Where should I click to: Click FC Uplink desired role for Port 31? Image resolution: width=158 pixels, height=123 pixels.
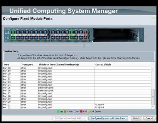[123, 105]
